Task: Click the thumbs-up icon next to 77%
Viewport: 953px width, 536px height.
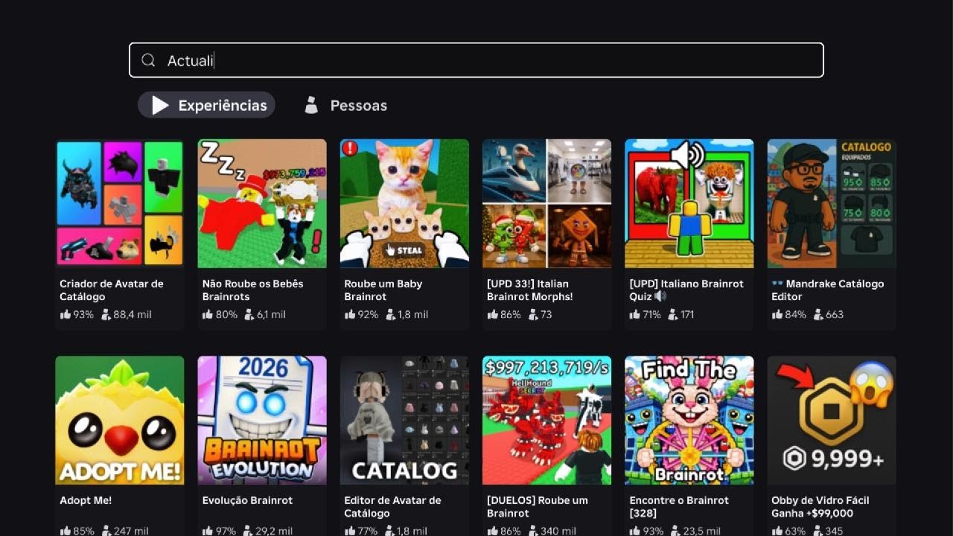Action: click(x=349, y=531)
